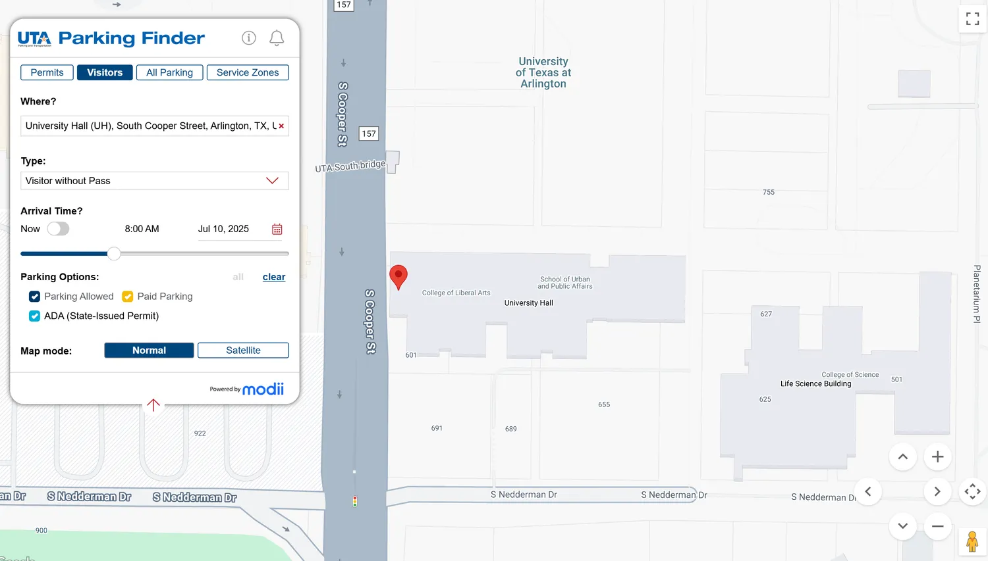Open the info icon in Parking Finder header

[248, 38]
